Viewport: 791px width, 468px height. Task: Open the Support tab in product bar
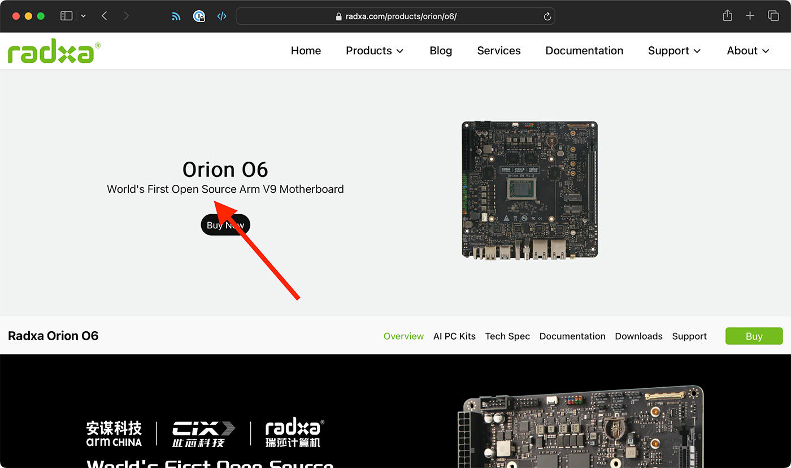click(x=689, y=336)
